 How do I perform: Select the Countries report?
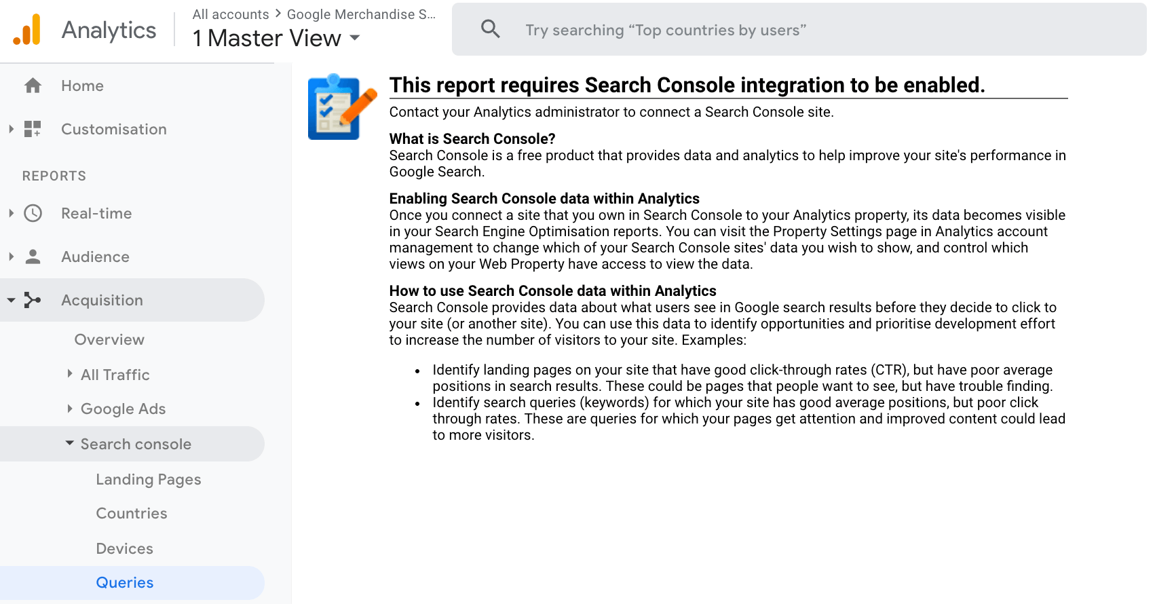132,513
